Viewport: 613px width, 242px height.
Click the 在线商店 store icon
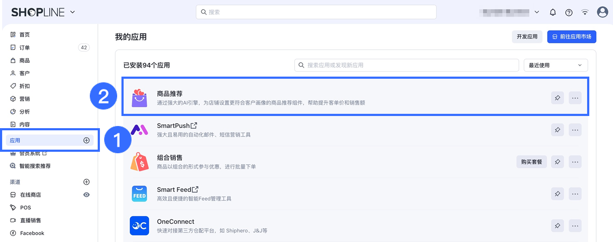click(x=13, y=195)
